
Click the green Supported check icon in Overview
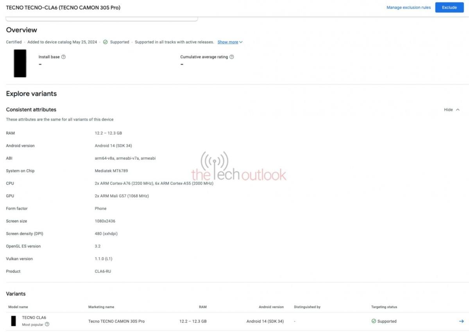click(x=106, y=42)
